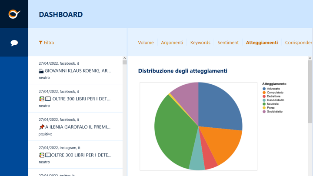Click the Detrattore legend swatch
This screenshot has height=176, width=313.
(264, 96)
